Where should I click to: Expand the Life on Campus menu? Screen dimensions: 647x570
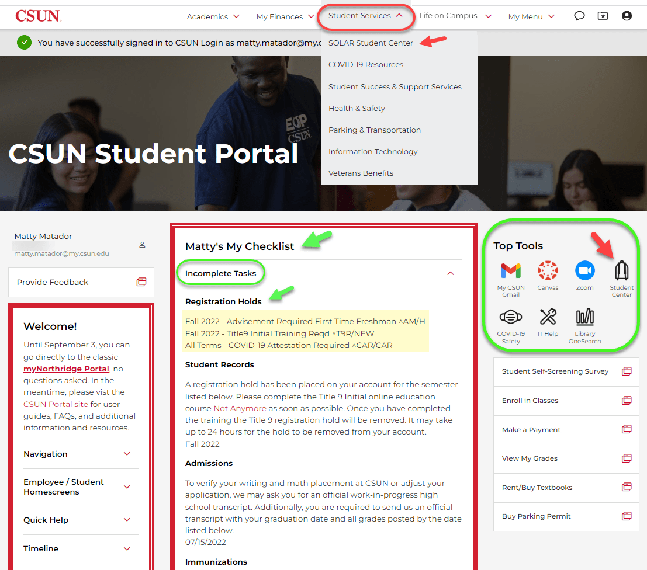(x=455, y=16)
